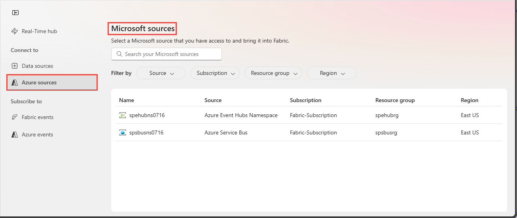The height and width of the screenshot is (218, 517).
Task: Click the Azure events logo icon
Action: tap(15, 134)
